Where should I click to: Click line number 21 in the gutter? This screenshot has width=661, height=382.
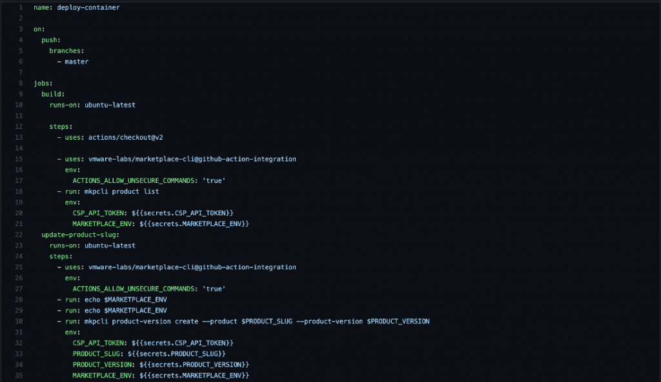click(x=19, y=224)
